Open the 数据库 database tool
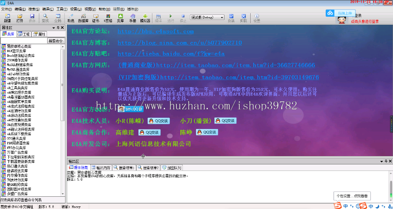Image resolution: width=393 pixels, height=209 pixels. point(83,18)
